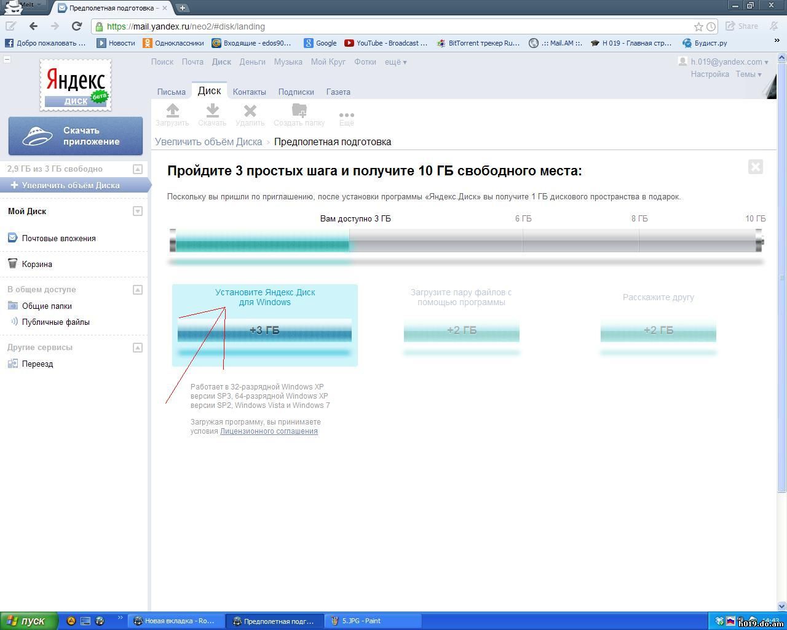787x630 pixels.
Task: Switch to the Подписки tab
Action: (x=296, y=92)
